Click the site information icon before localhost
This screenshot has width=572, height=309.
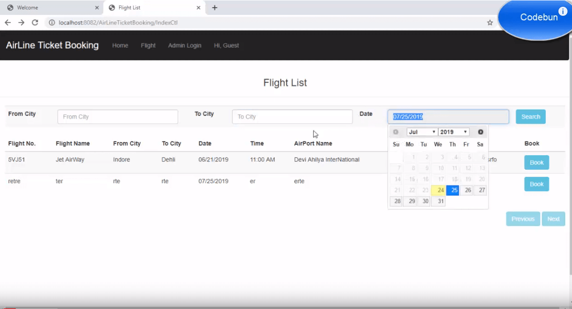(53, 22)
